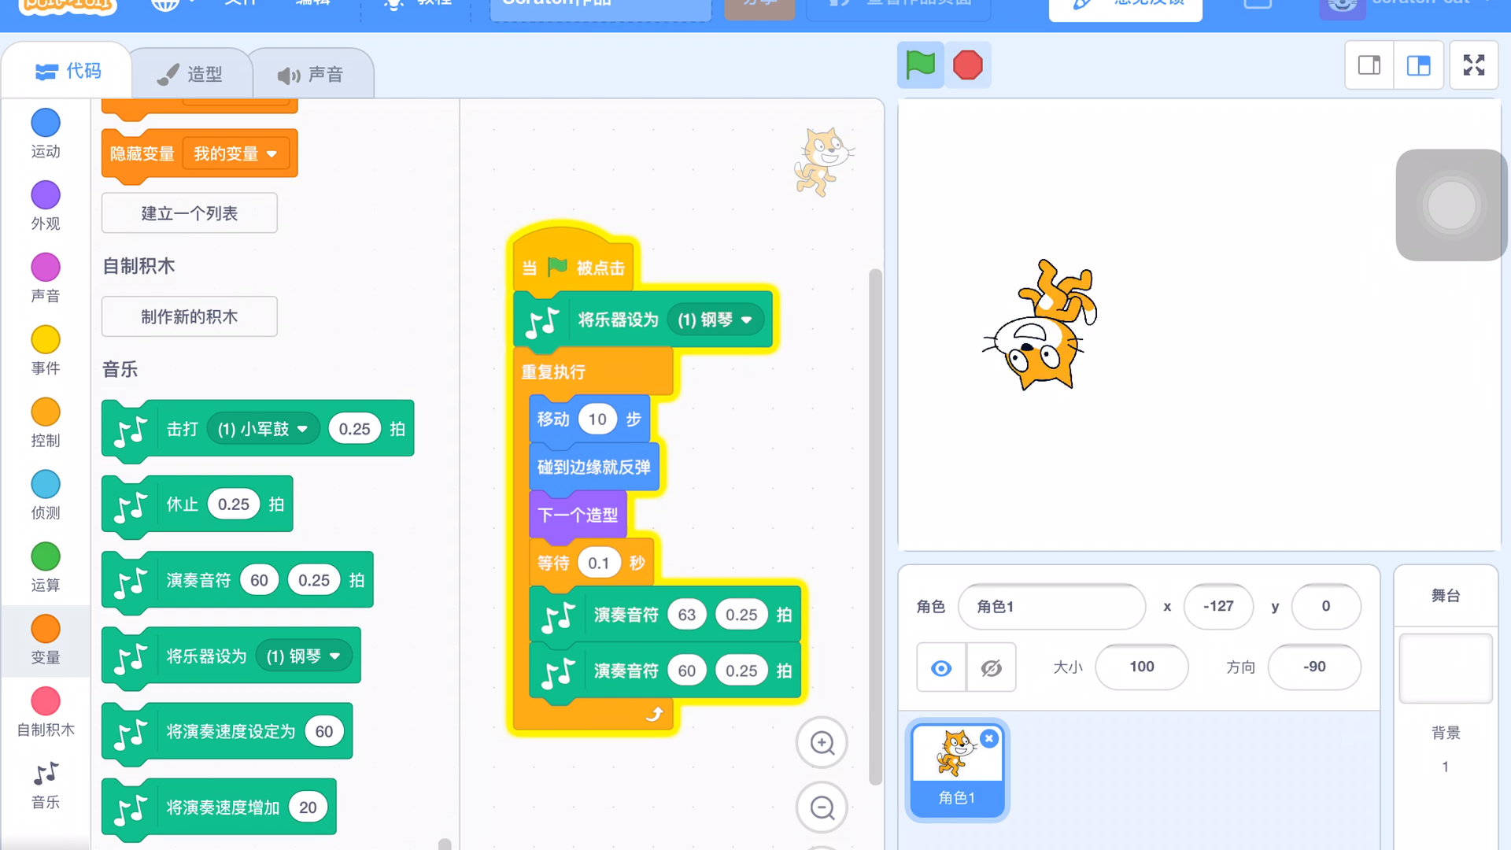Select the 音乐 extension category icon
Image resolution: width=1511 pixels, height=850 pixels.
click(x=46, y=774)
